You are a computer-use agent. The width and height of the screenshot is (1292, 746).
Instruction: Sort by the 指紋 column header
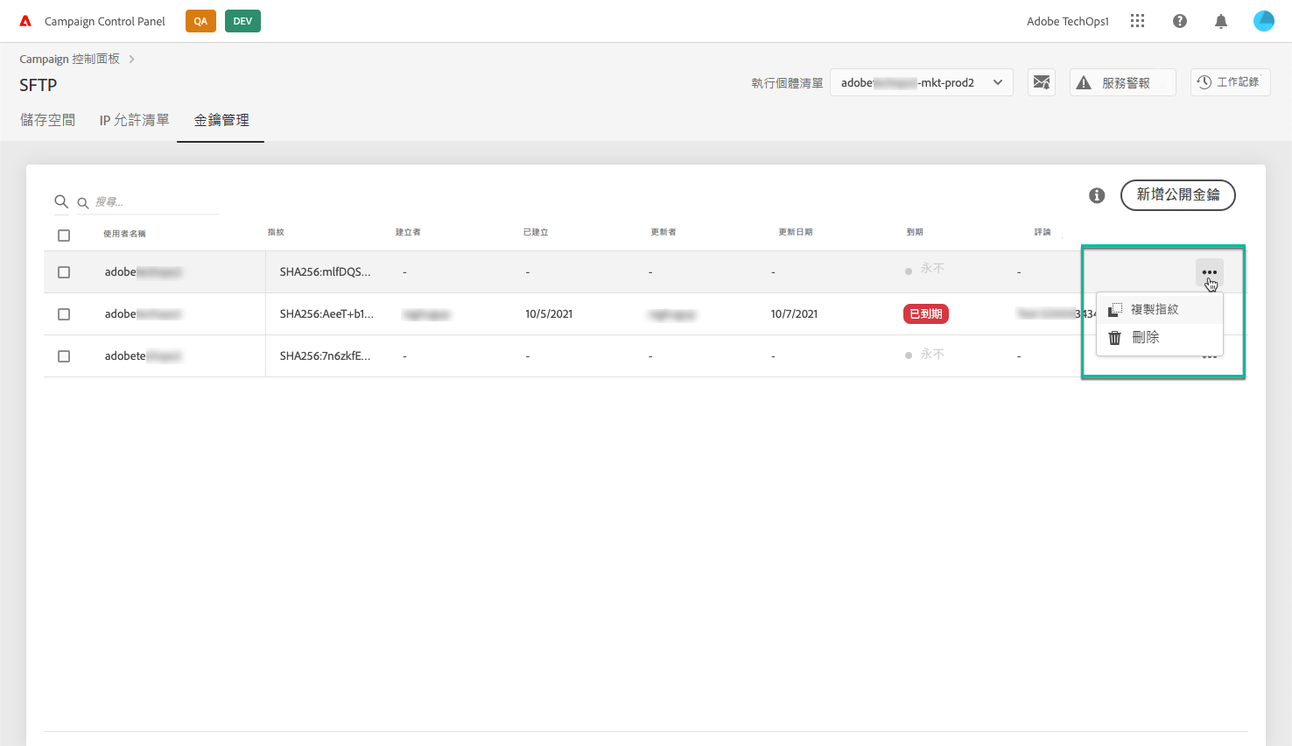pyautogui.click(x=276, y=232)
